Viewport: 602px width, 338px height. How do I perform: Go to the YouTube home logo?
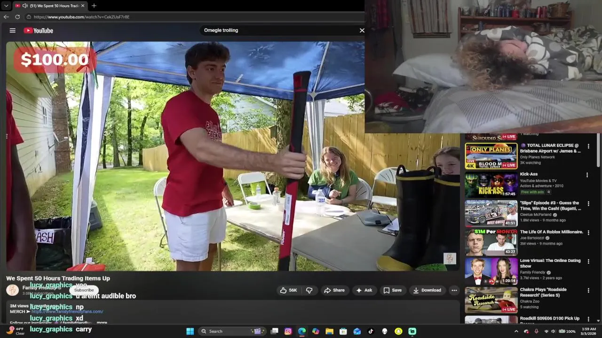click(39, 31)
